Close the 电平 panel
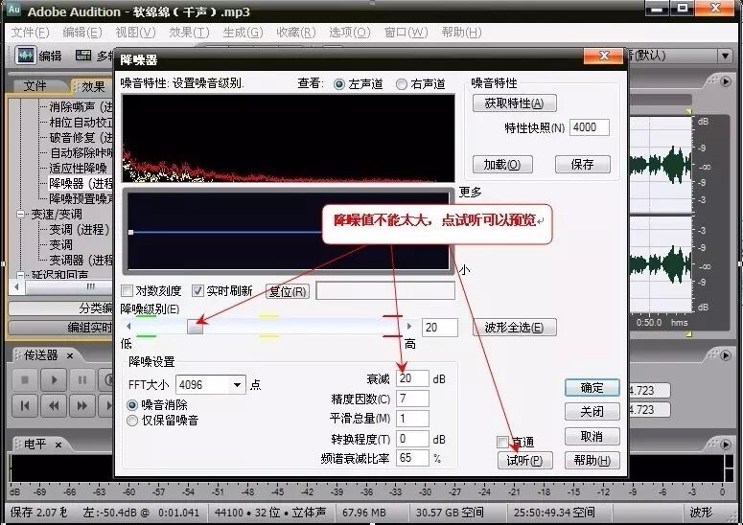The width and height of the screenshot is (743, 525). [x=58, y=445]
